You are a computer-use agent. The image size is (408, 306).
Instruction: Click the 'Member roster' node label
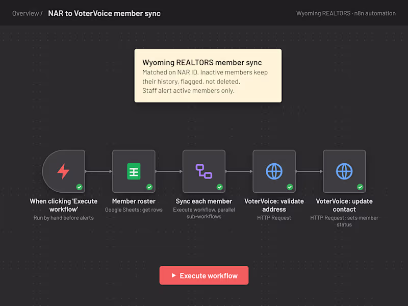[134, 201]
